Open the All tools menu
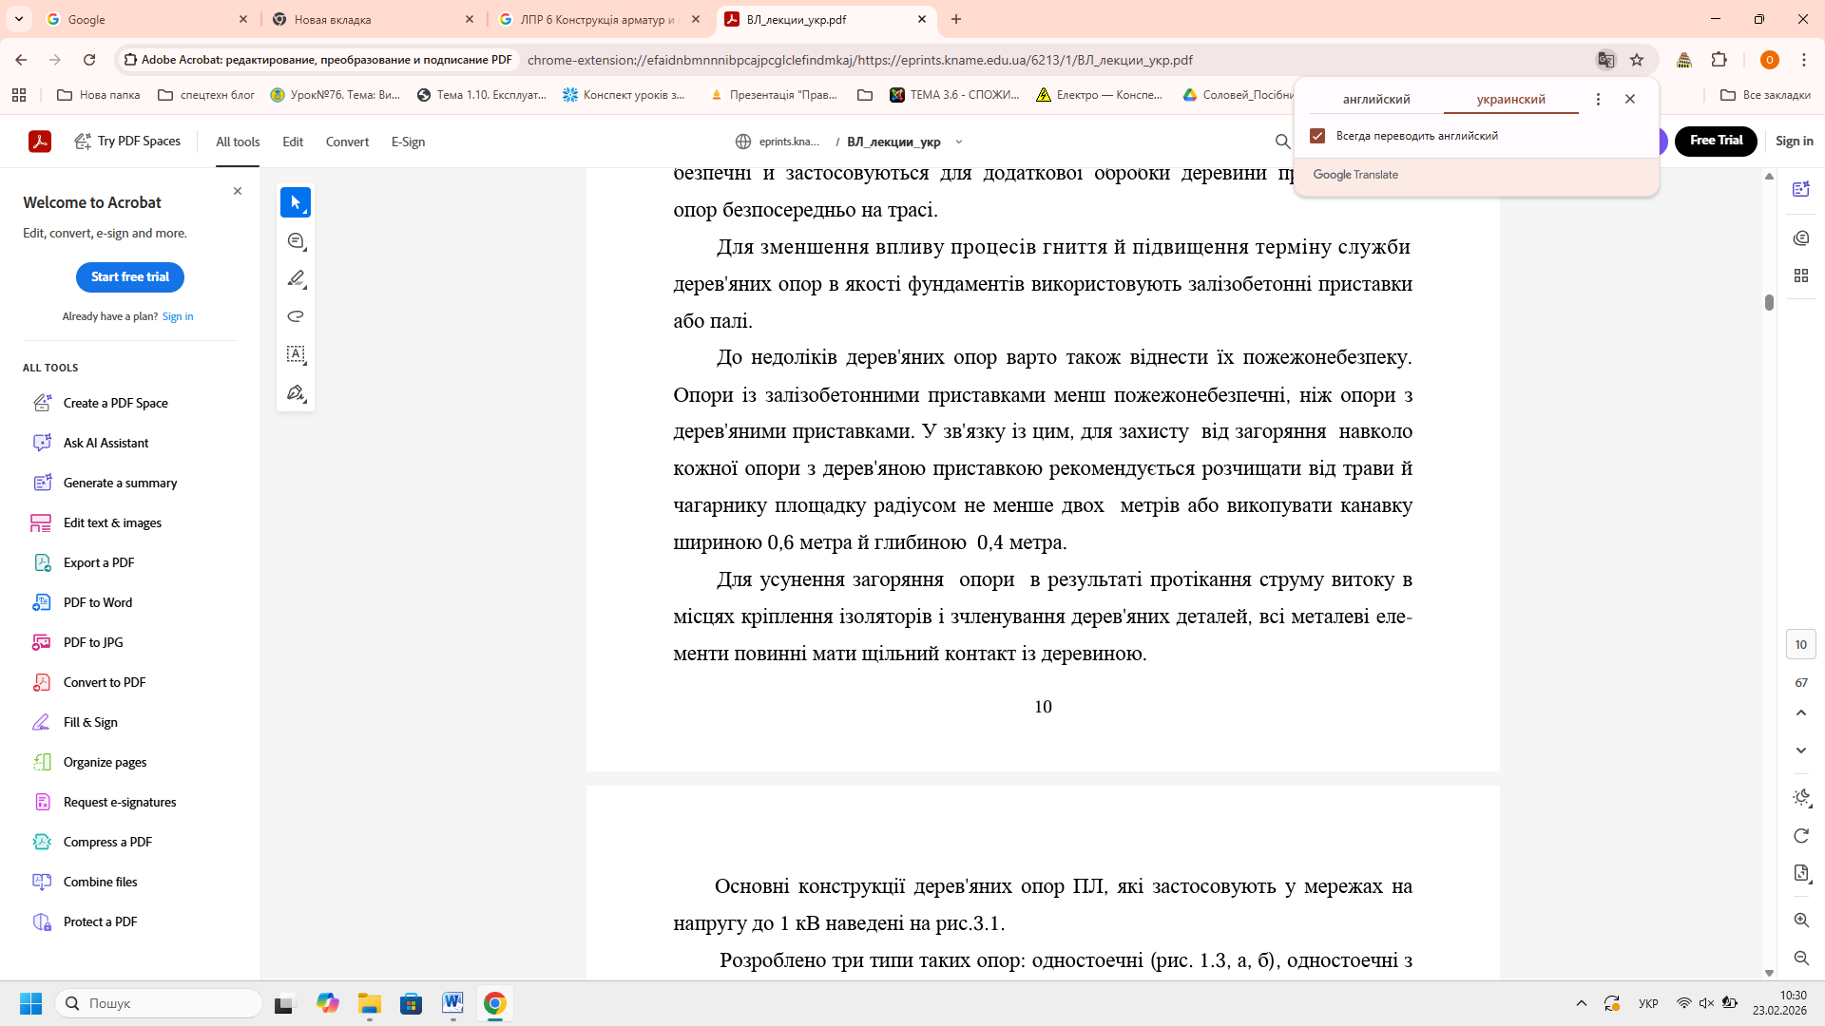Image resolution: width=1825 pixels, height=1026 pixels. tap(238, 142)
